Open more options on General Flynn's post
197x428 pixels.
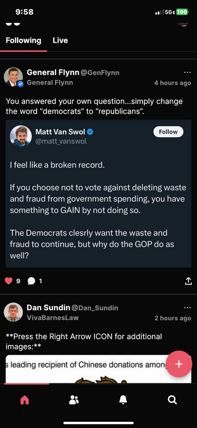point(187,72)
